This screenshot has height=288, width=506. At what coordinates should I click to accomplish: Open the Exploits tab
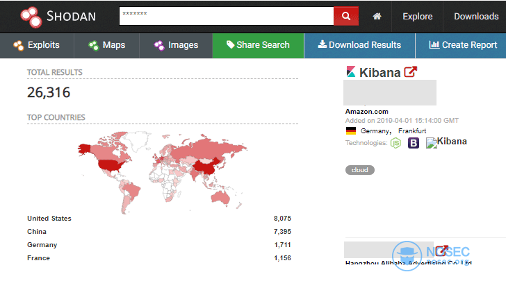[37, 45]
